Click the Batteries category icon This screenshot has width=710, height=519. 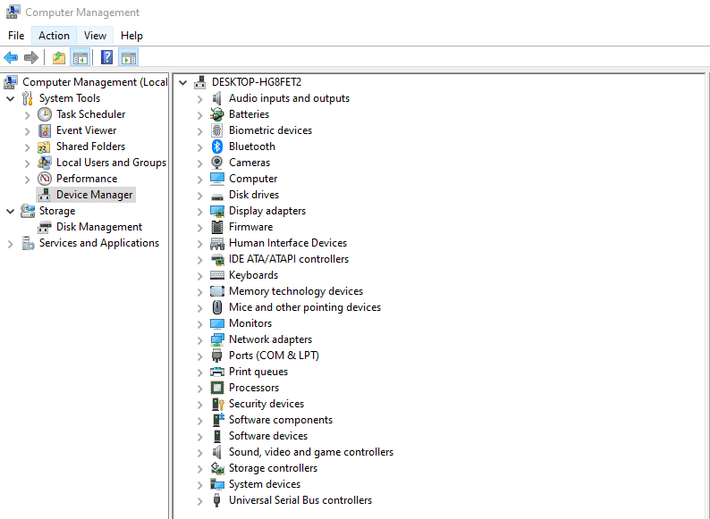pos(216,114)
